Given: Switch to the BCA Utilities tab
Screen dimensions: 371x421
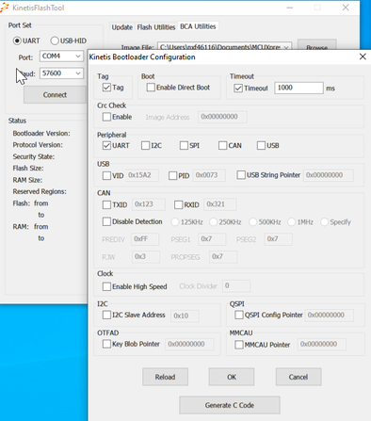Looking at the screenshot, I should point(198,26).
